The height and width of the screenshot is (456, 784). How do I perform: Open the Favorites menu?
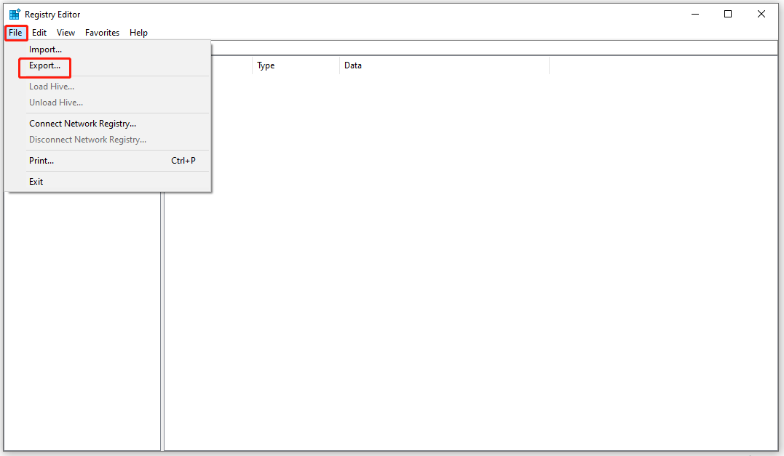click(x=102, y=33)
